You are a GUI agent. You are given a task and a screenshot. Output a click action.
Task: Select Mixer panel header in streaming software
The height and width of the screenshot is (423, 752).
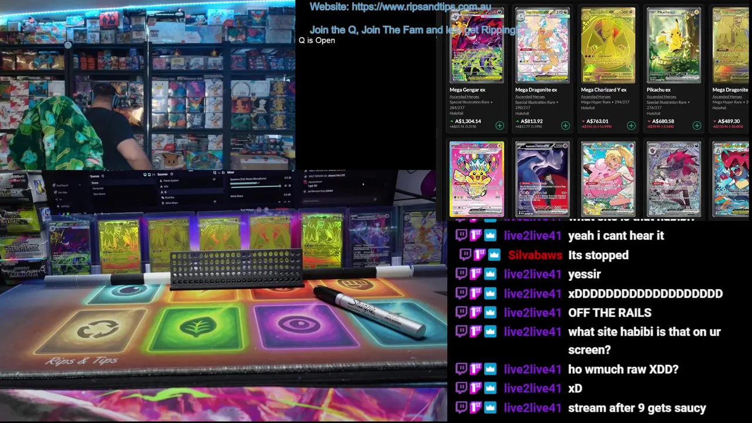[231, 173]
